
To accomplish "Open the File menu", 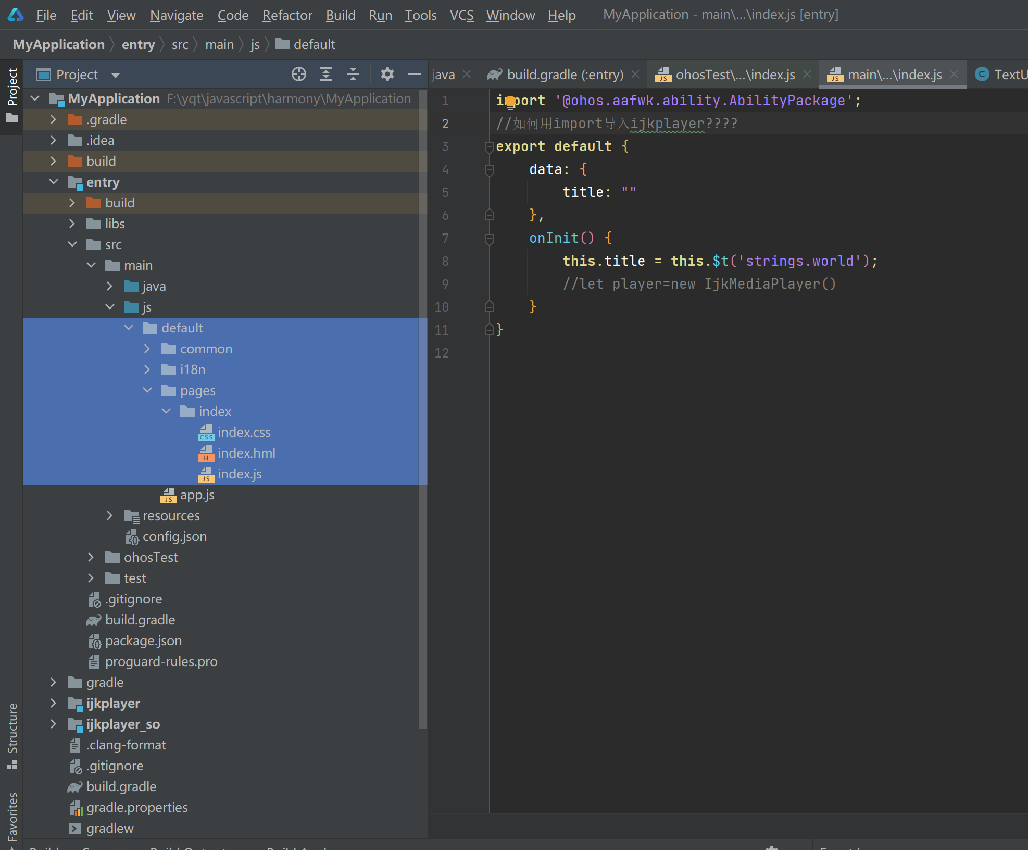I will [46, 15].
